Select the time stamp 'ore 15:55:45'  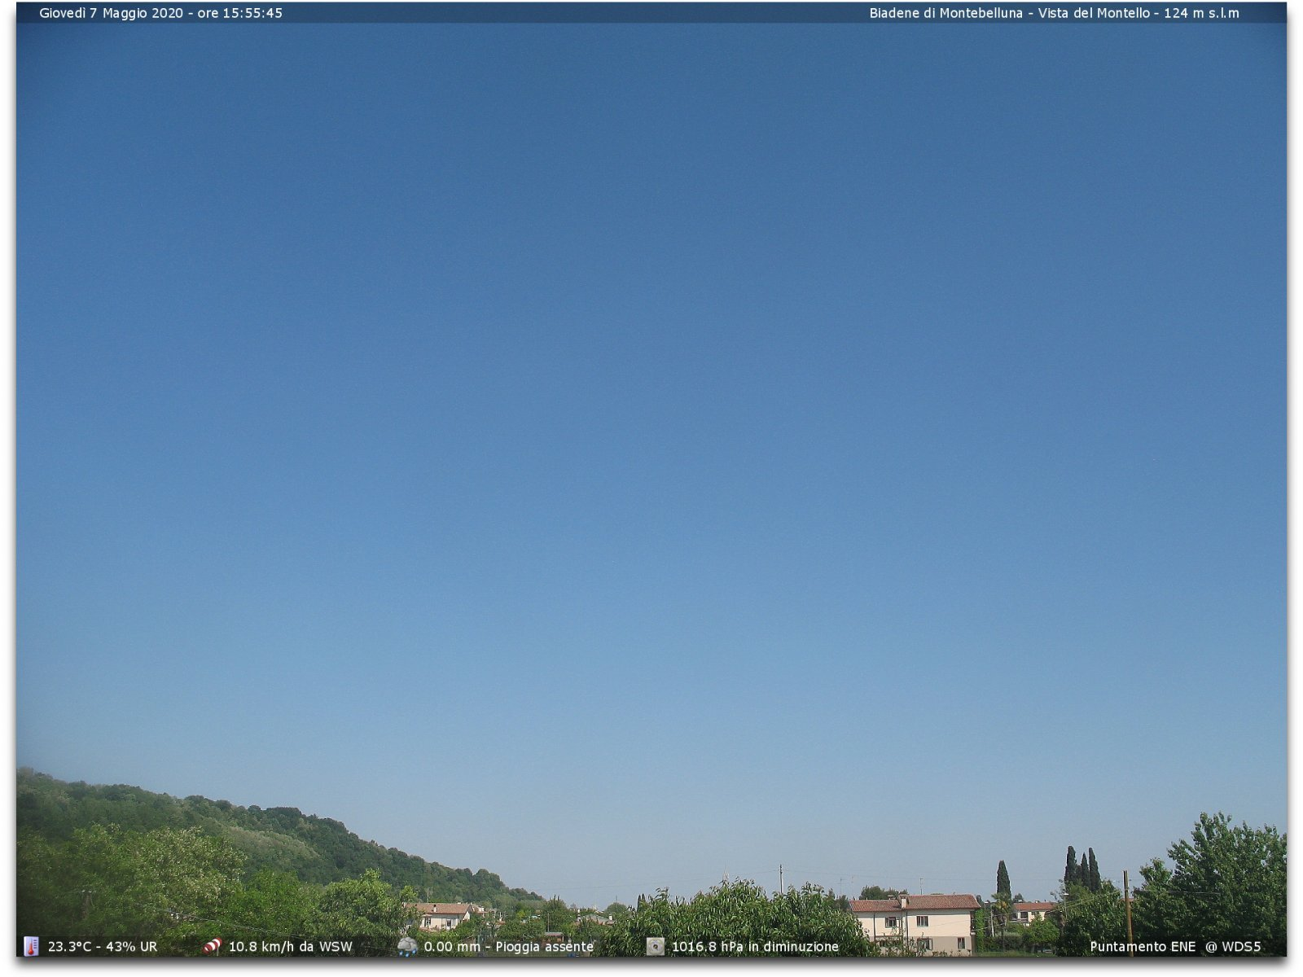coord(240,13)
